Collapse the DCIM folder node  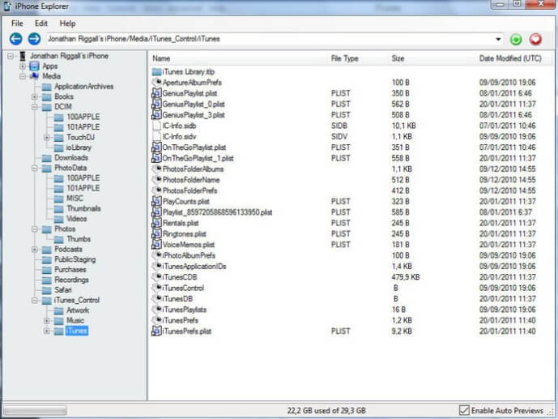click(35, 107)
